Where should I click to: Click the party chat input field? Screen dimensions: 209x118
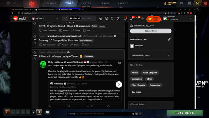pyautogui.click(x=100, y=114)
